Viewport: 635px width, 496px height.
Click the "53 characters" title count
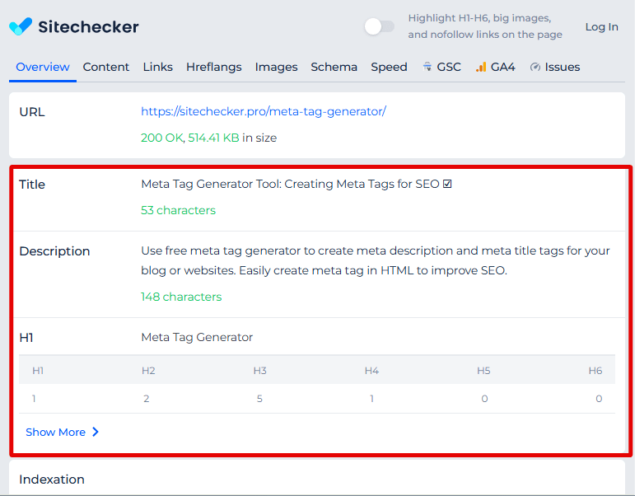(x=178, y=210)
